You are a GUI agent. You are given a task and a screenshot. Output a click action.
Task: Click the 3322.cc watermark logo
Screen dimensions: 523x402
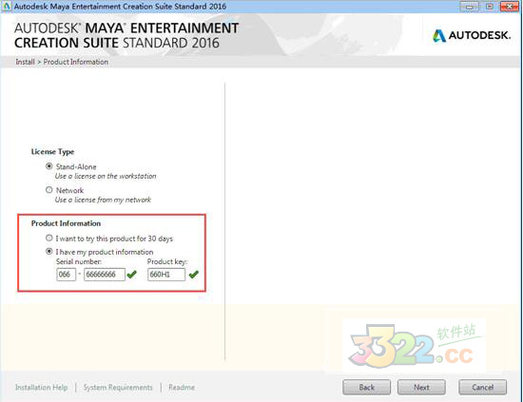pyautogui.click(x=414, y=345)
